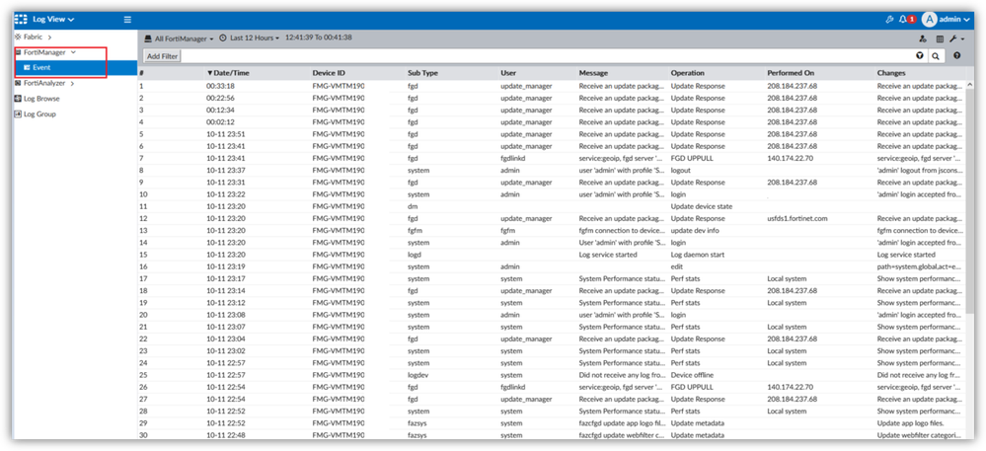The image size is (986, 451).
Task: Select the FortiManager sidebar label
Action: pyautogui.click(x=45, y=53)
